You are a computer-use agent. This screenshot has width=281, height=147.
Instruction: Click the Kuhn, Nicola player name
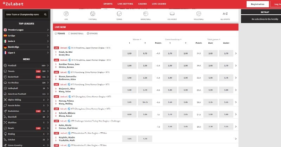click(65, 125)
